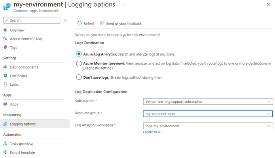The image size is (275, 158).
Task: Click Log Destination Configuration heading
Action: coord(101,92)
